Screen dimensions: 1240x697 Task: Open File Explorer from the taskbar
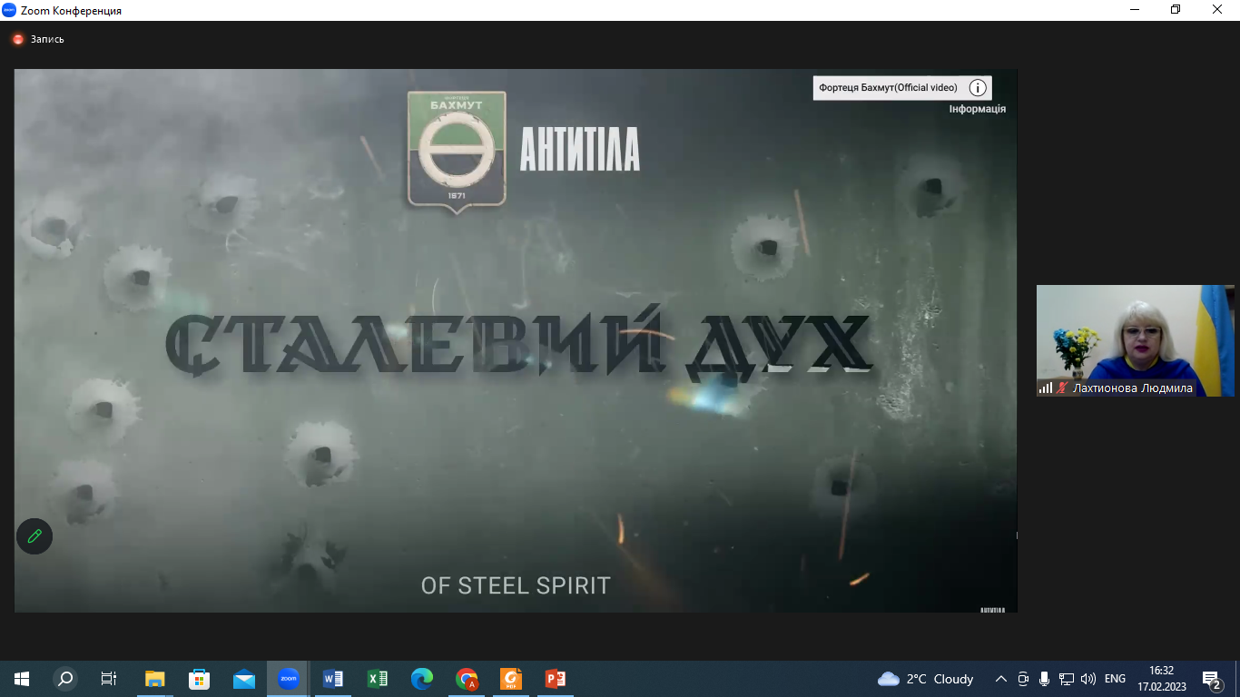click(155, 679)
